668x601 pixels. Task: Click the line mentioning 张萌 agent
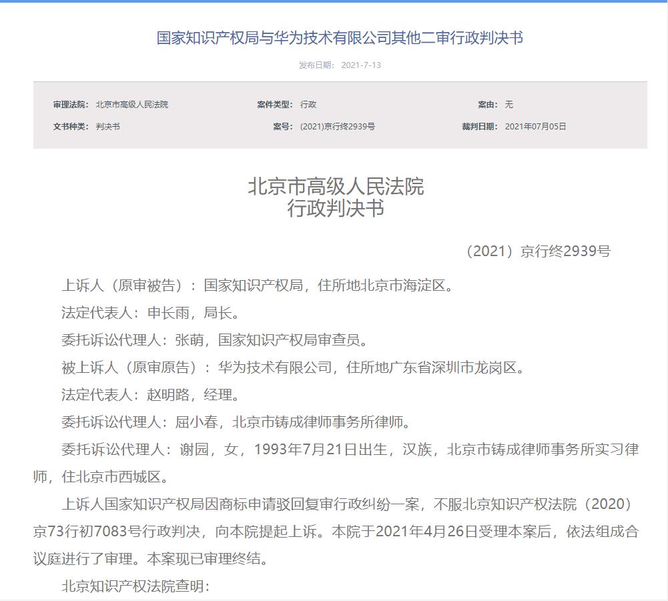(215, 340)
